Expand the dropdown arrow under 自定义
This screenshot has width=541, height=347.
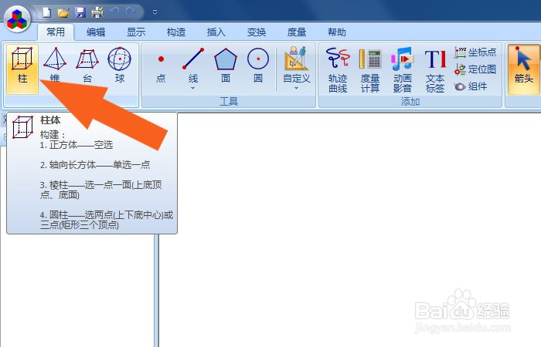(296, 89)
